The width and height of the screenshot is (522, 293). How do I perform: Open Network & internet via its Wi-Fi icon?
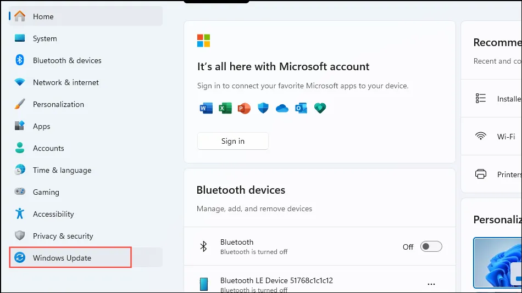pos(20,82)
